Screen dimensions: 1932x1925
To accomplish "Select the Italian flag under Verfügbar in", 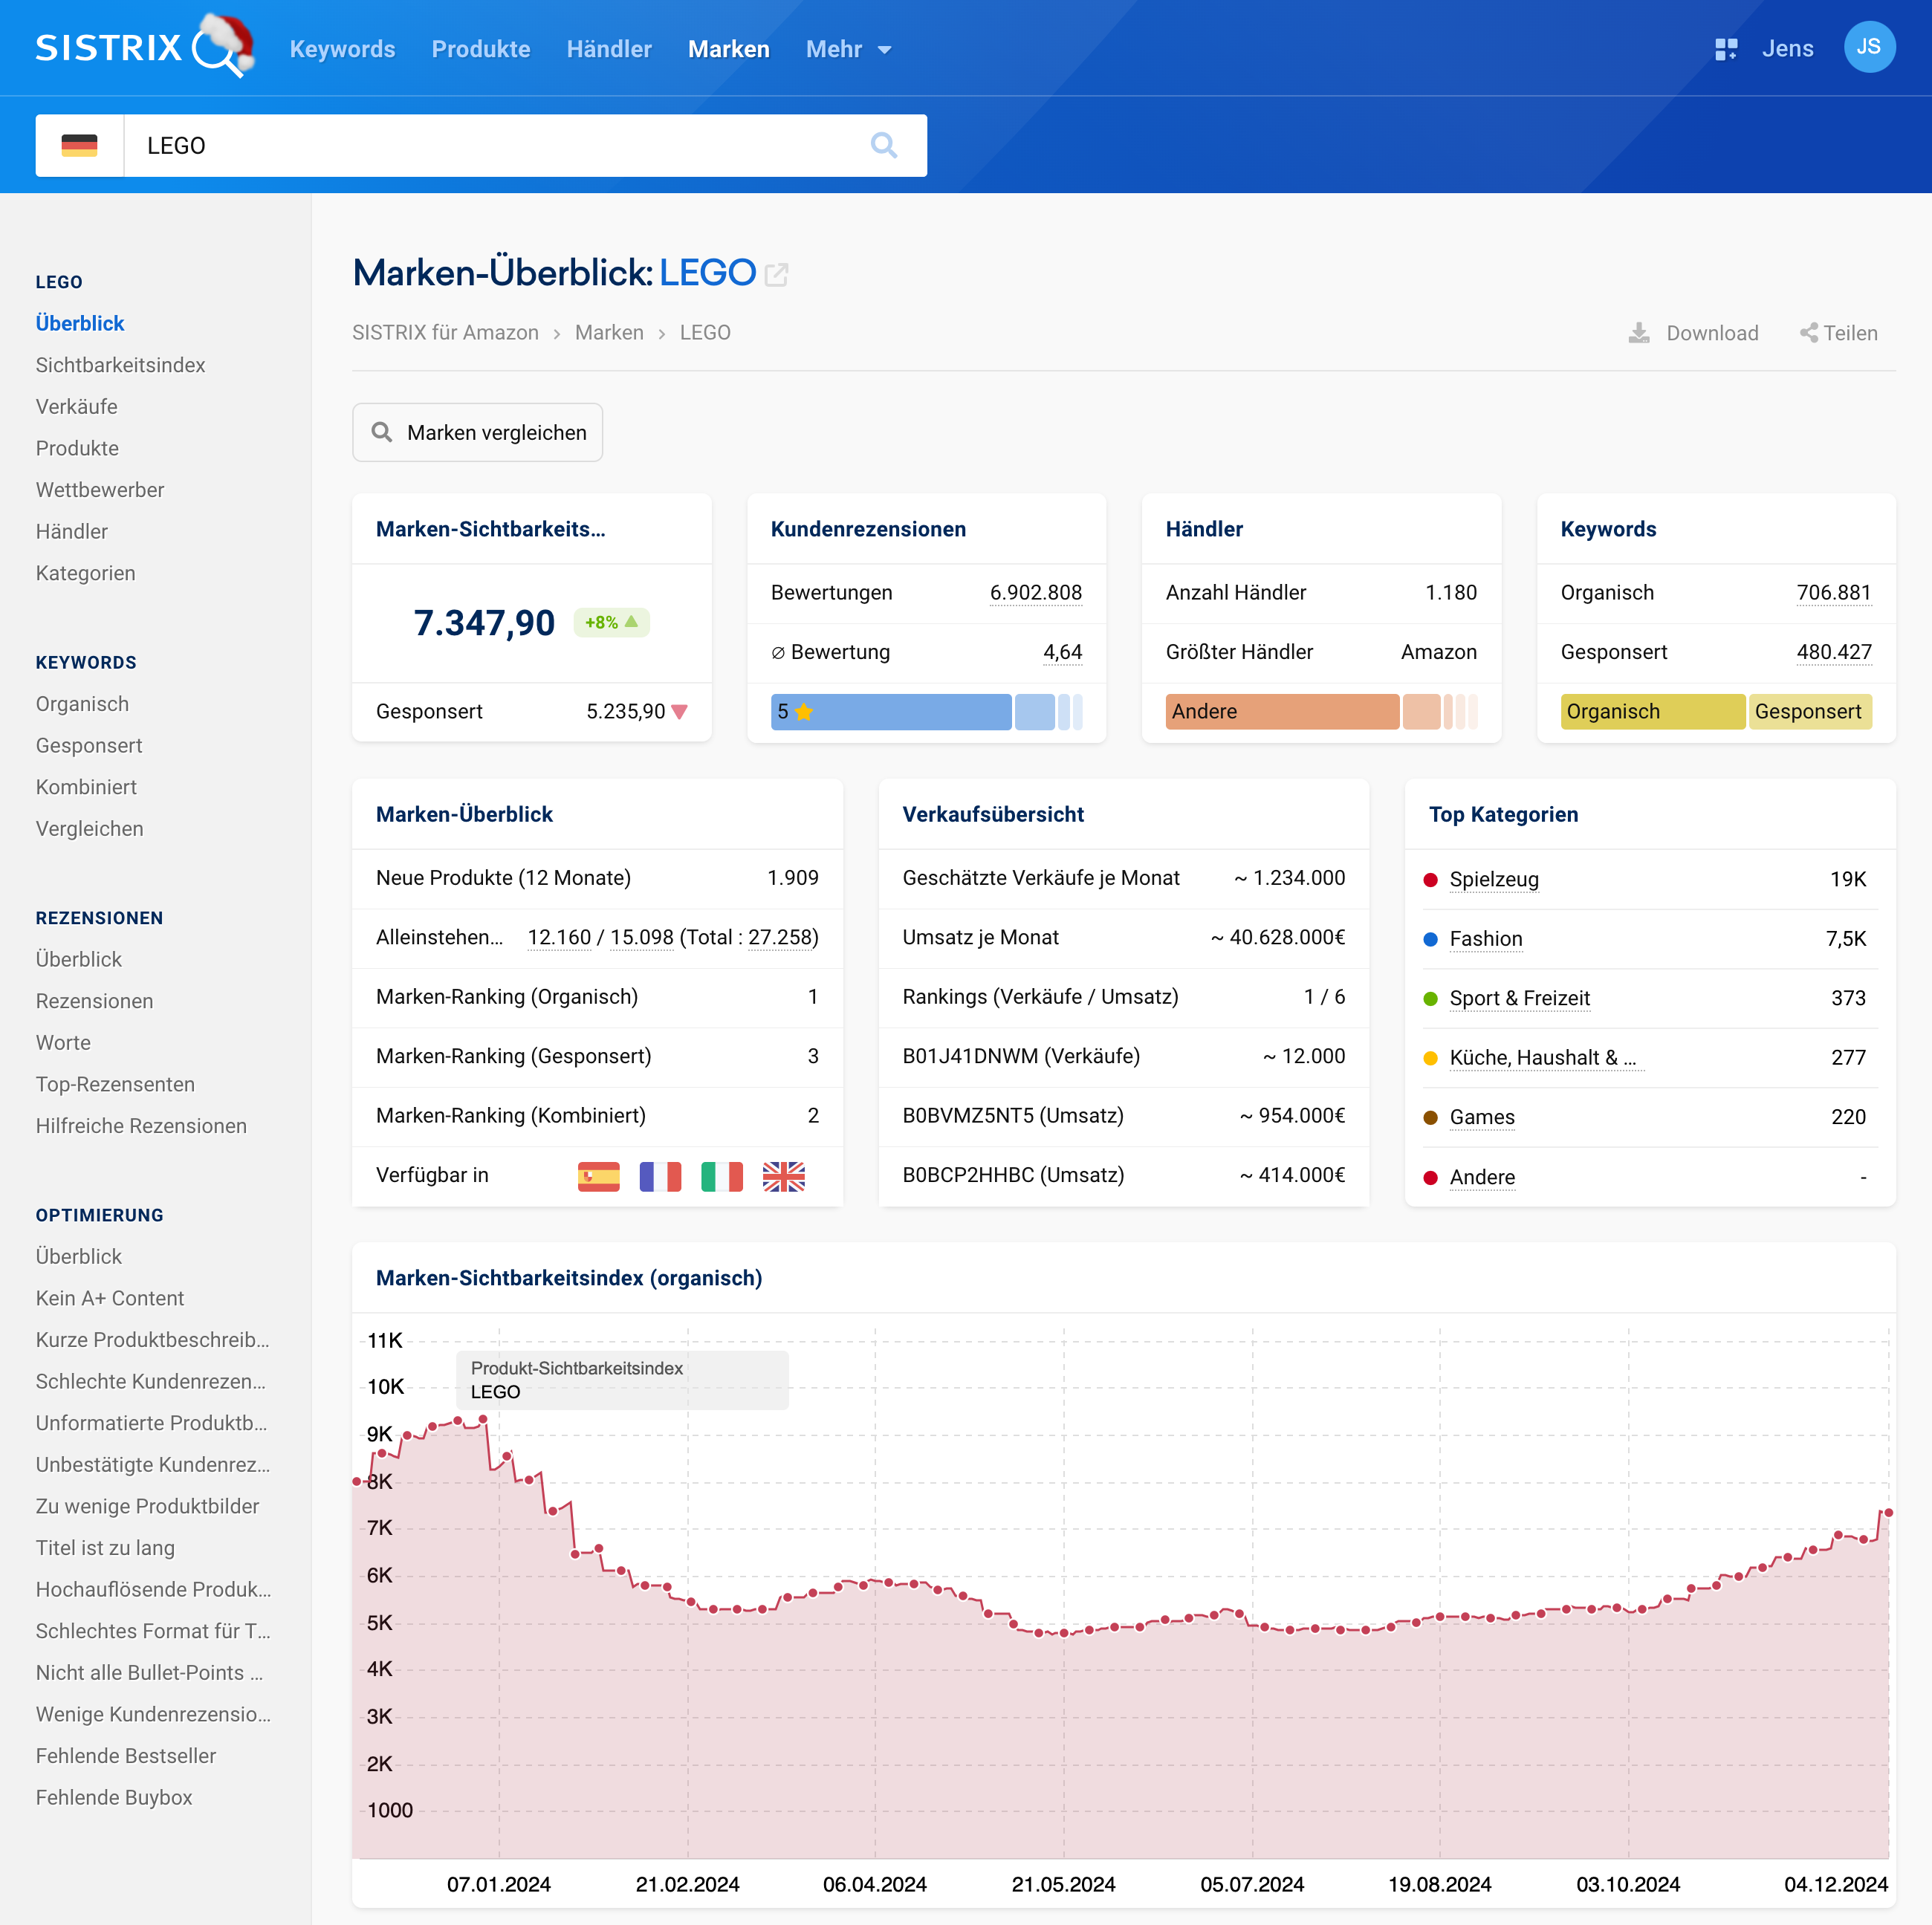I will (721, 1176).
